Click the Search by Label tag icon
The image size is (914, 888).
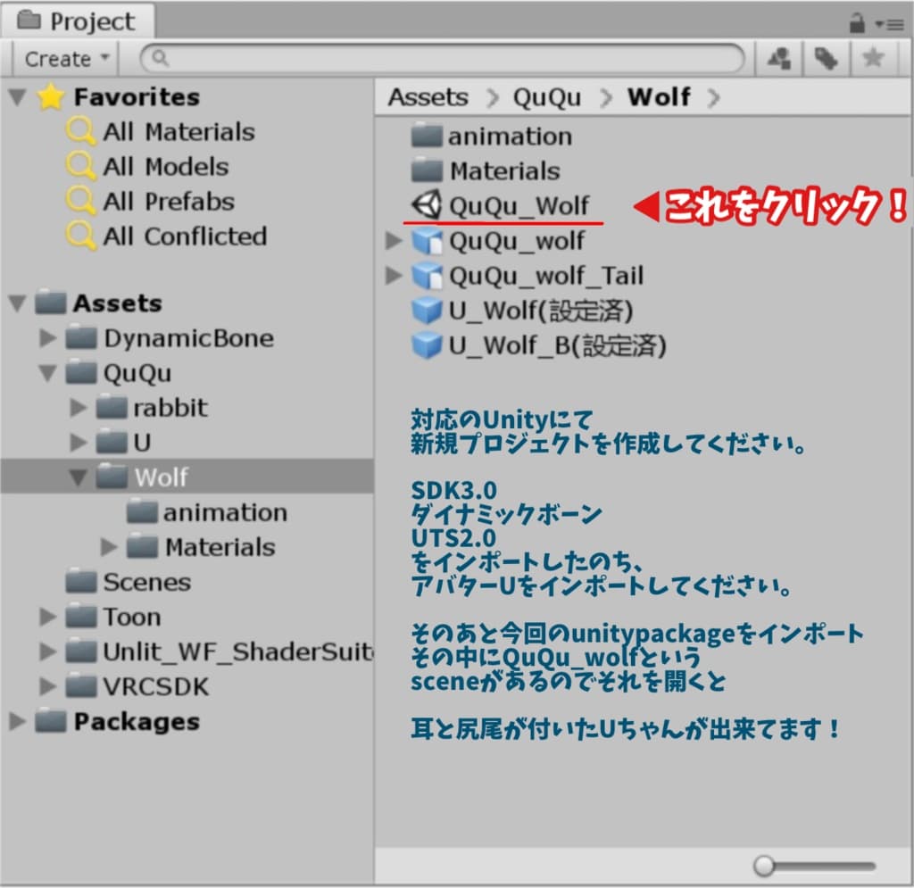[x=826, y=58]
